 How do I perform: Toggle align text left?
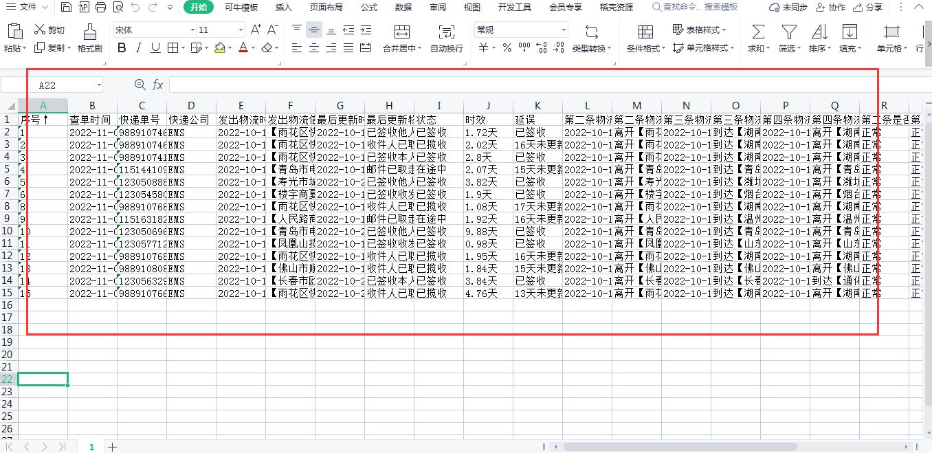(x=297, y=48)
